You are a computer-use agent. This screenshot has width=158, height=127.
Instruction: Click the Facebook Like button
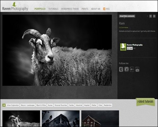coord(130,48)
